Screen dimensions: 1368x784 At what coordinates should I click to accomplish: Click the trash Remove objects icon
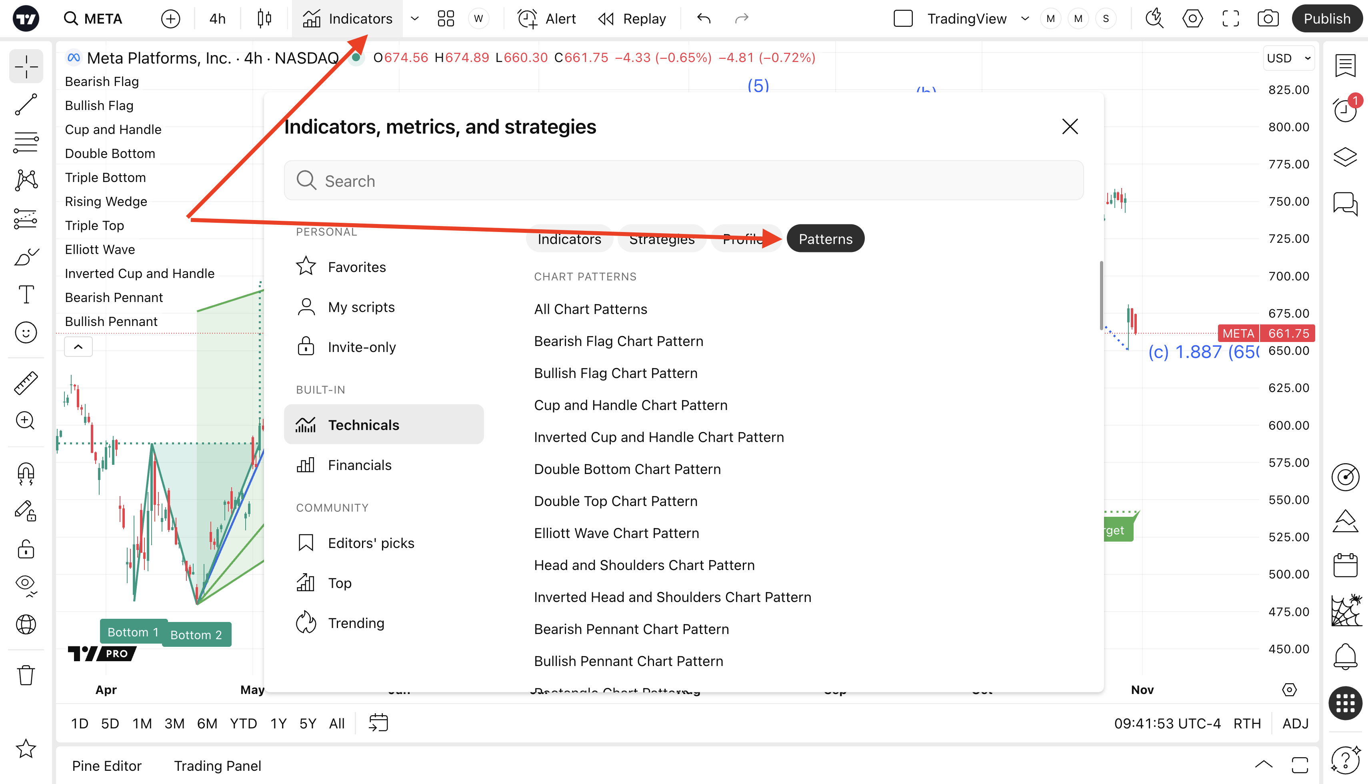(x=26, y=675)
